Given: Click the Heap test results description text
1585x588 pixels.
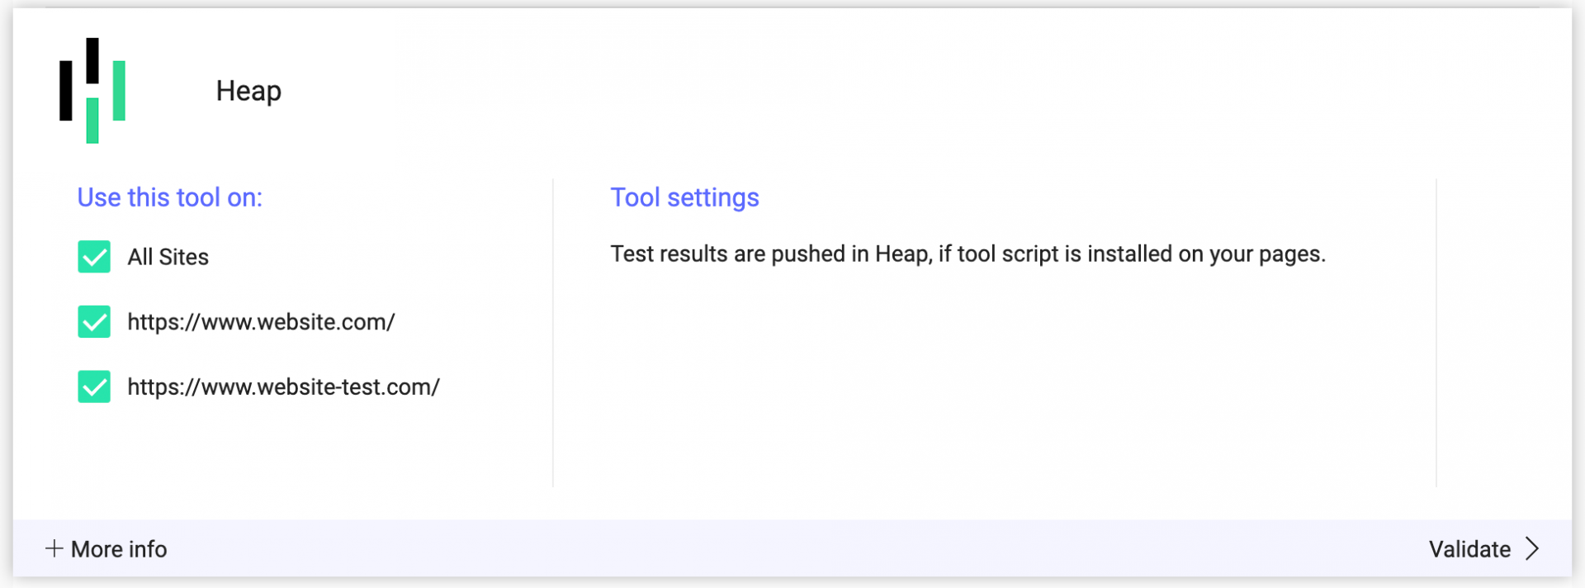Looking at the screenshot, I should 968,254.
